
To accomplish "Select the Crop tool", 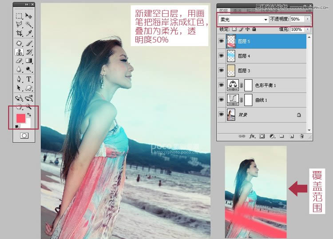I will (19, 33).
